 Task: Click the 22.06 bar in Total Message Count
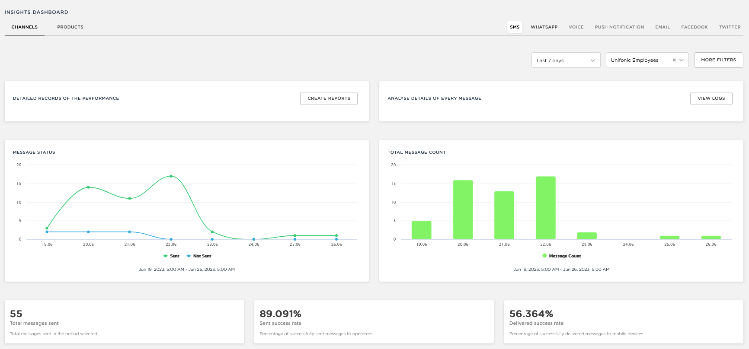click(545, 208)
